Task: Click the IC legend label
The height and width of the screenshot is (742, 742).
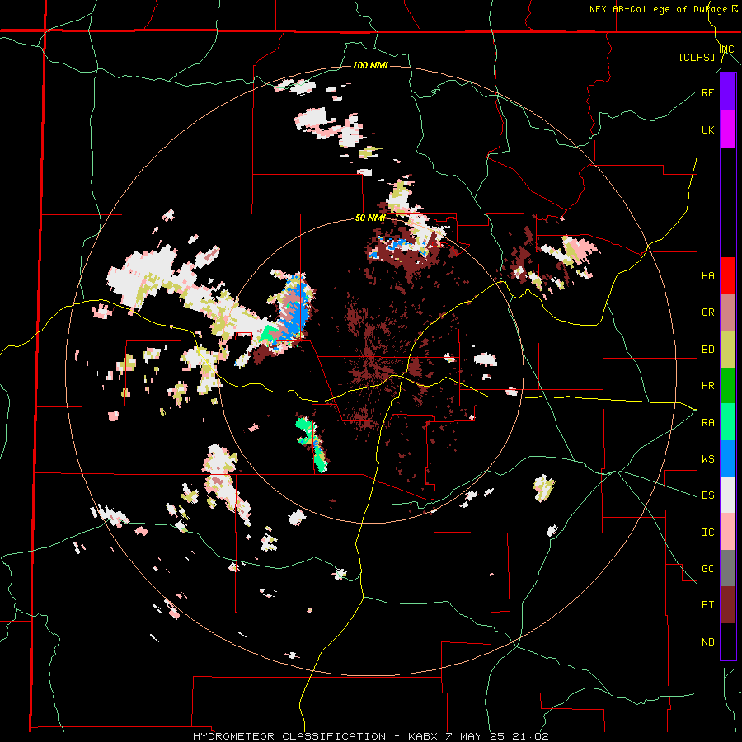Action: 707,533
